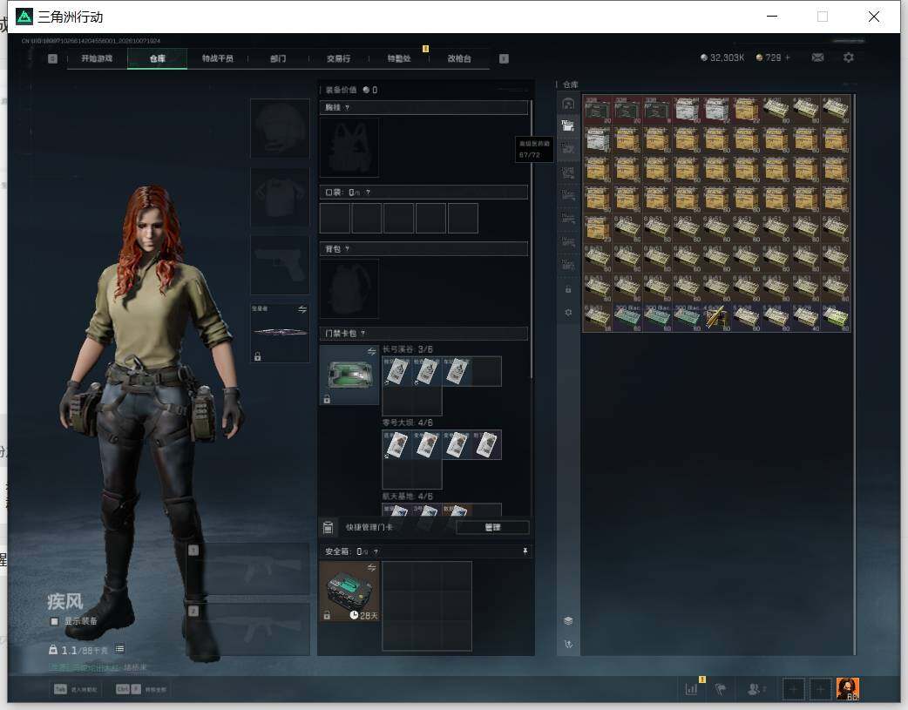908x710 pixels.
Task: Open the settings gear icon
Action: (849, 57)
